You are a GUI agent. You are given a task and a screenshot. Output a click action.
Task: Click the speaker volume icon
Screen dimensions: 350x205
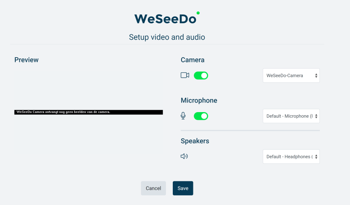tap(184, 156)
